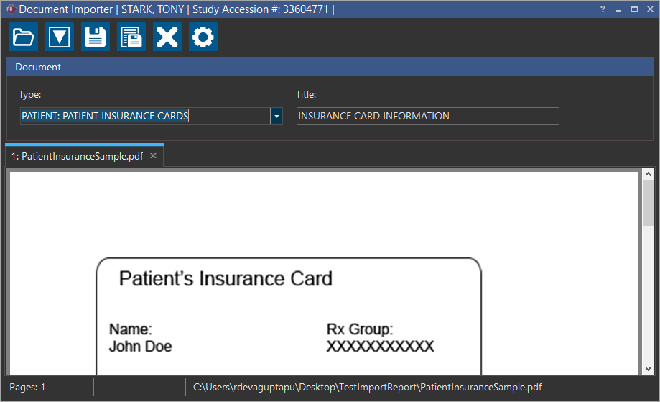The height and width of the screenshot is (402, 660).
Task: Select the PatientInsuranceSample.pdf tab
Action: [77, 157]
